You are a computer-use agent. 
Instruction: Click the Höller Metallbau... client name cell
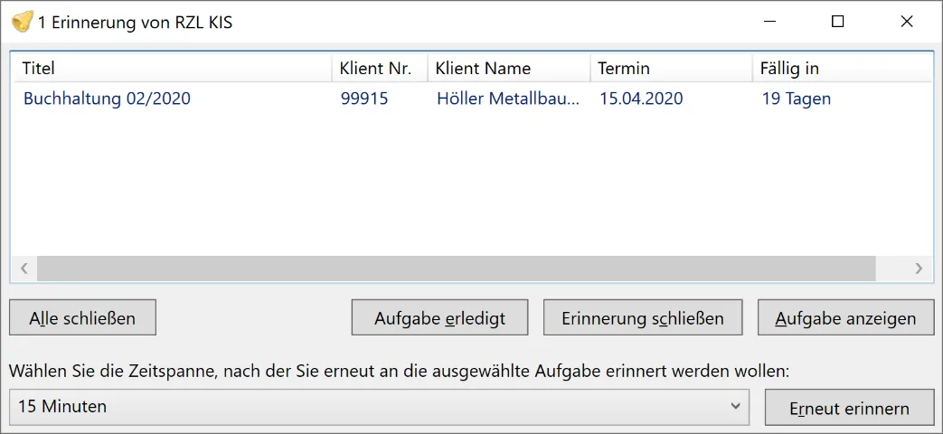[x=508, y=99]
